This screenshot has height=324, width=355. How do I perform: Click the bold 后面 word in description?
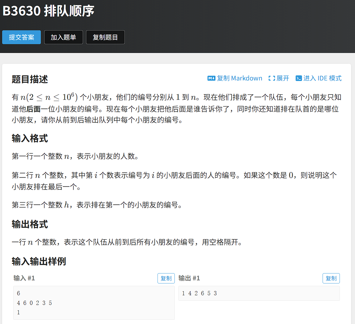coord(34,109)
